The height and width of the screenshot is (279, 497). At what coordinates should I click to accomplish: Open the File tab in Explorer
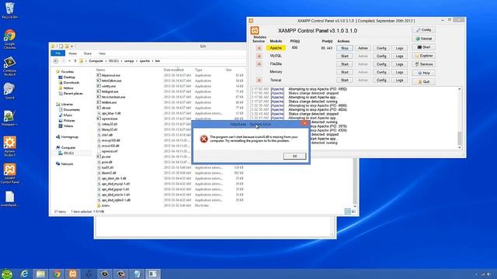point(58,53)
